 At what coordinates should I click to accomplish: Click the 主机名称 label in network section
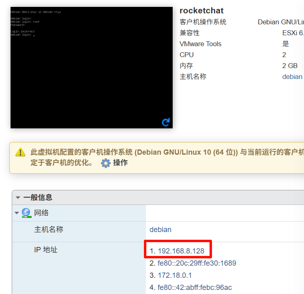[x=49, y=230]
